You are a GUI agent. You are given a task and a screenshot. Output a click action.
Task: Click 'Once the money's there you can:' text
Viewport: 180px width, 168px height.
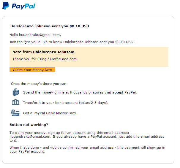pyautogui.click(x=39, y=84)
